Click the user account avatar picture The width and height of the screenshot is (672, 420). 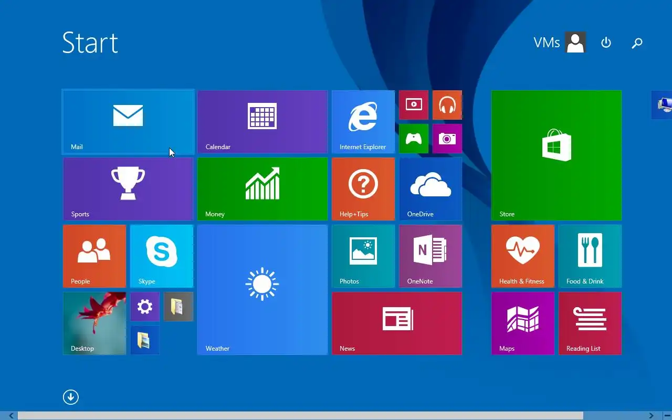click(575, 43)
